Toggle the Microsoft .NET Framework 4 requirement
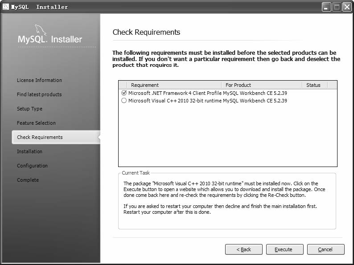The width and height of the screenshot is (354, 265). point(124,93)
